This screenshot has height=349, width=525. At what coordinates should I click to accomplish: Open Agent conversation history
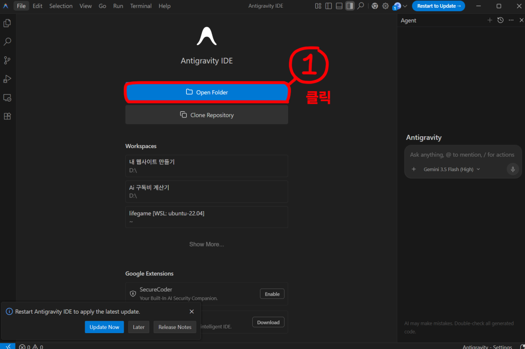[500, 20]
